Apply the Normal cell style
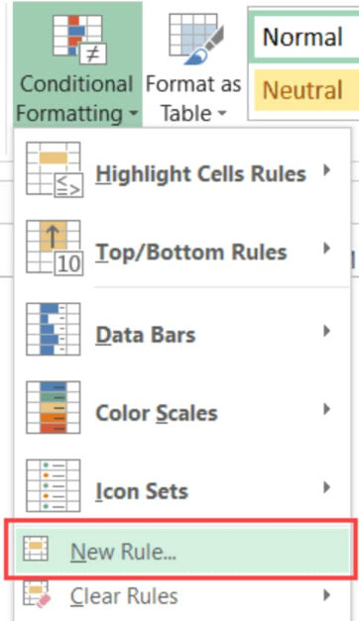359x621 pixels. point(304,37)
